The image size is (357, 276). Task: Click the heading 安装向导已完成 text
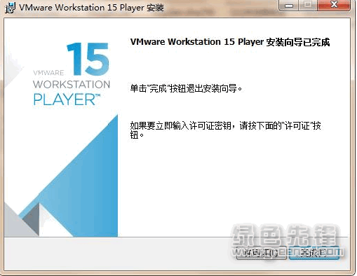[x=298, y=42]
